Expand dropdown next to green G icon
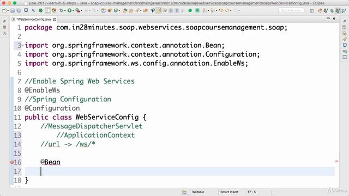This screenshot has width=349, height=196. (119, 11)
